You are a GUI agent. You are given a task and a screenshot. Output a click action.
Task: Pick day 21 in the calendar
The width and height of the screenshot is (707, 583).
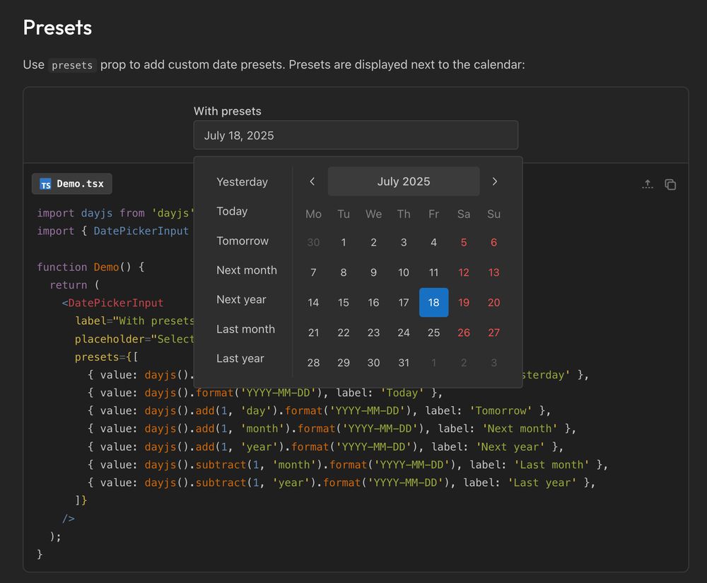point(313,333)
